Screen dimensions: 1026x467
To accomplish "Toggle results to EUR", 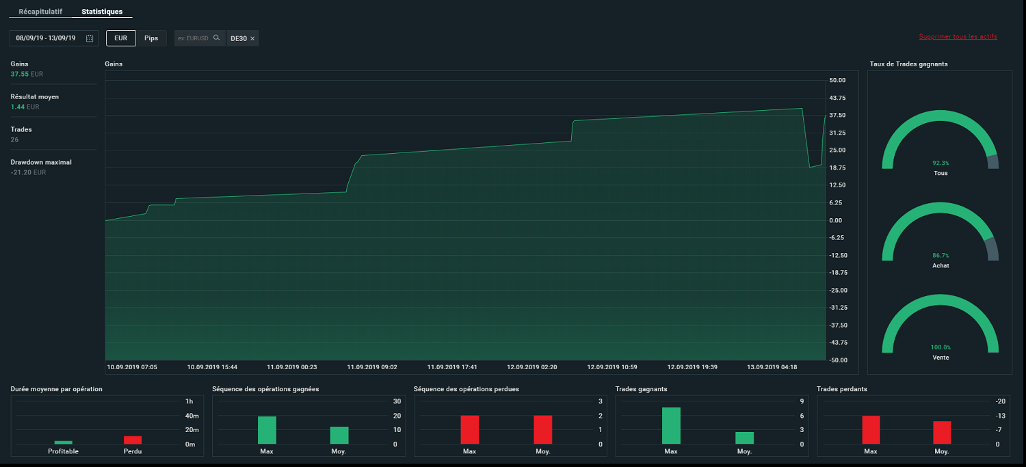I will (x=121, y=38).
